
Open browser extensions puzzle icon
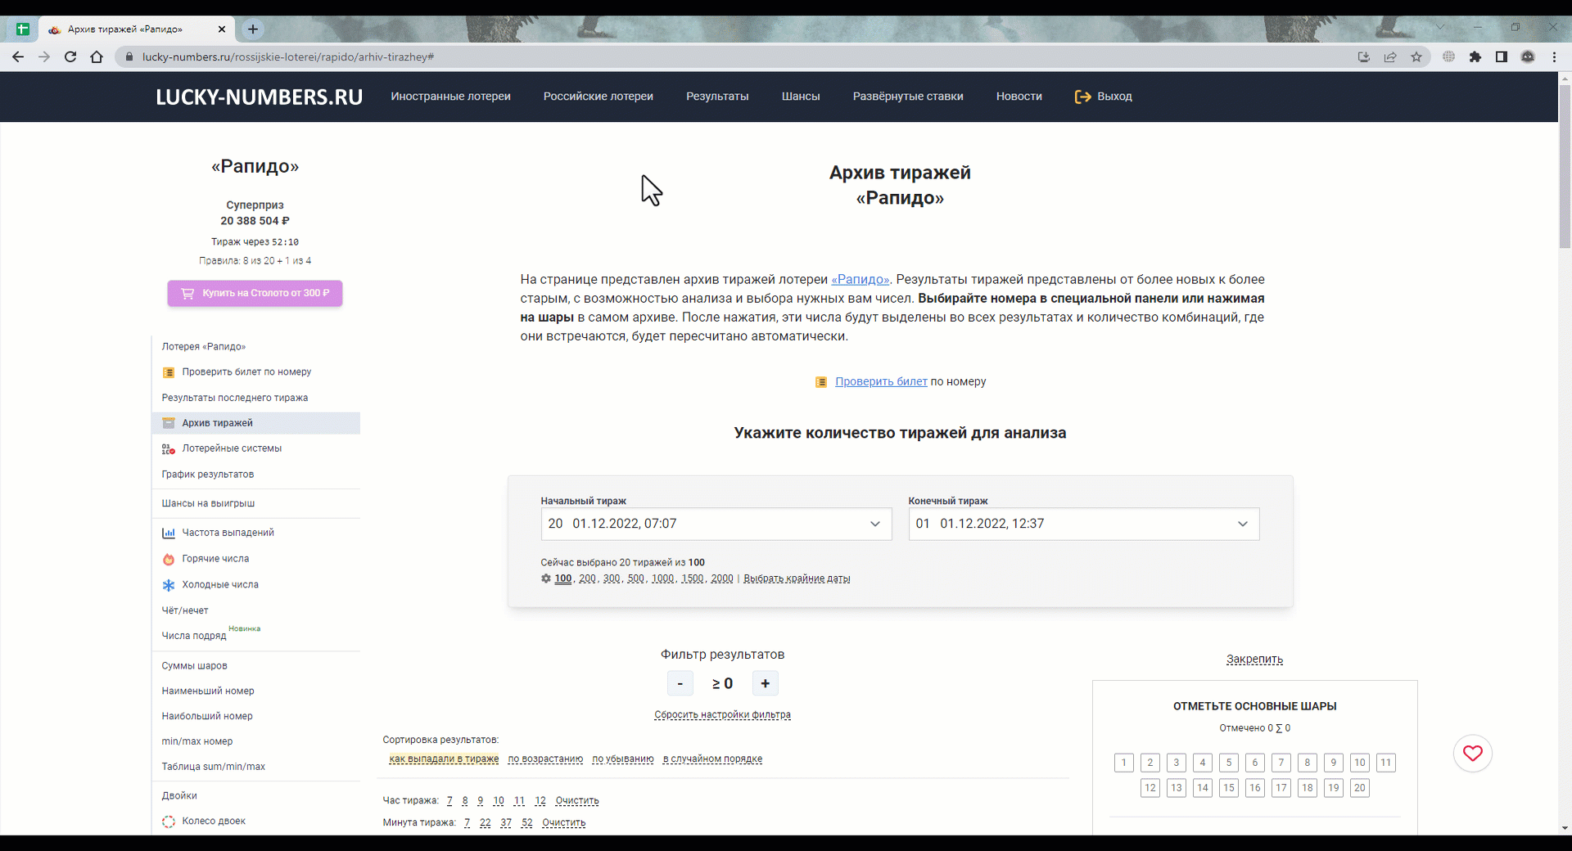point(1475,57)
